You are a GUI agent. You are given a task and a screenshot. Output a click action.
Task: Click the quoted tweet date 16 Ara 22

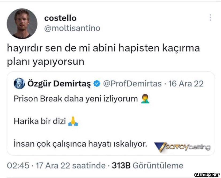point(186,84)
